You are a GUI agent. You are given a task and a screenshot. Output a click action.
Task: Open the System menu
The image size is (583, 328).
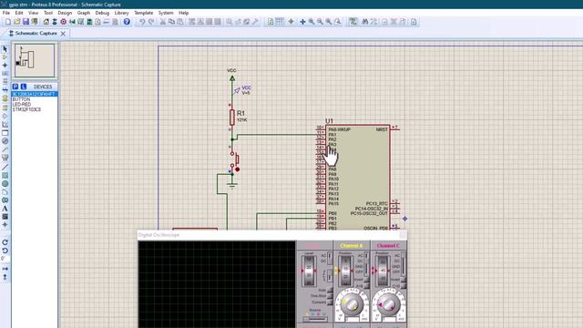click(166, 13)
